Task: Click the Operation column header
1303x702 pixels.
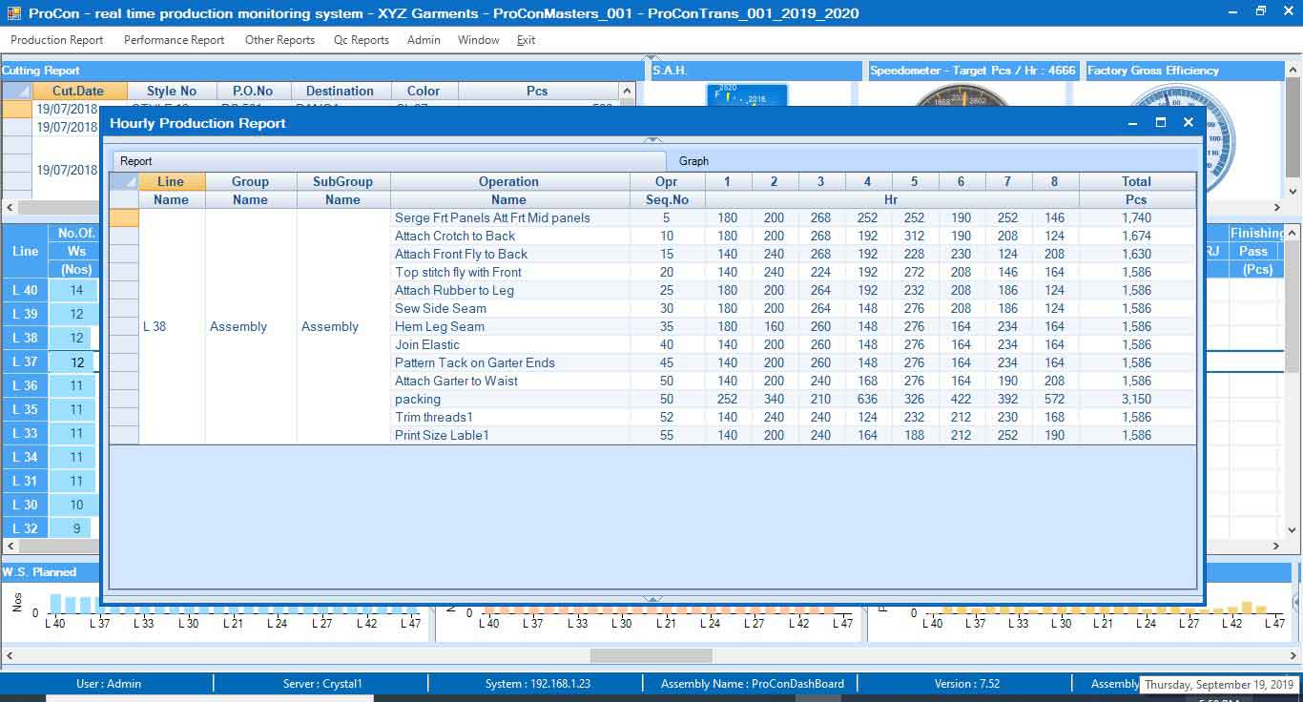Action: point(509,181)
